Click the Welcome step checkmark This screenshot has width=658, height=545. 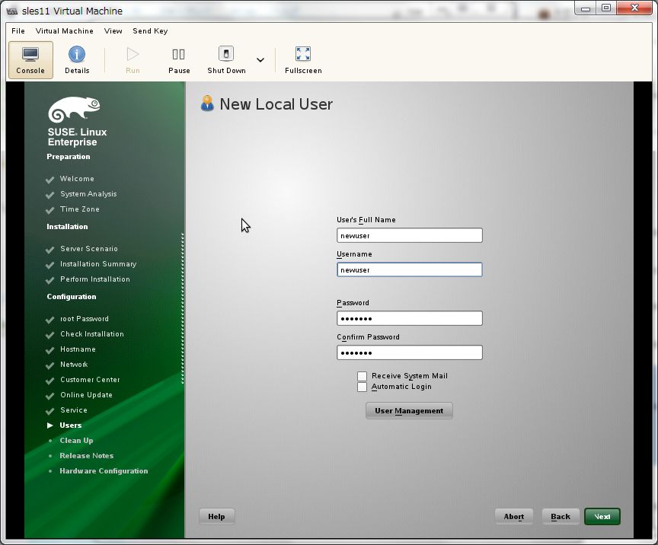coord(50,180)
